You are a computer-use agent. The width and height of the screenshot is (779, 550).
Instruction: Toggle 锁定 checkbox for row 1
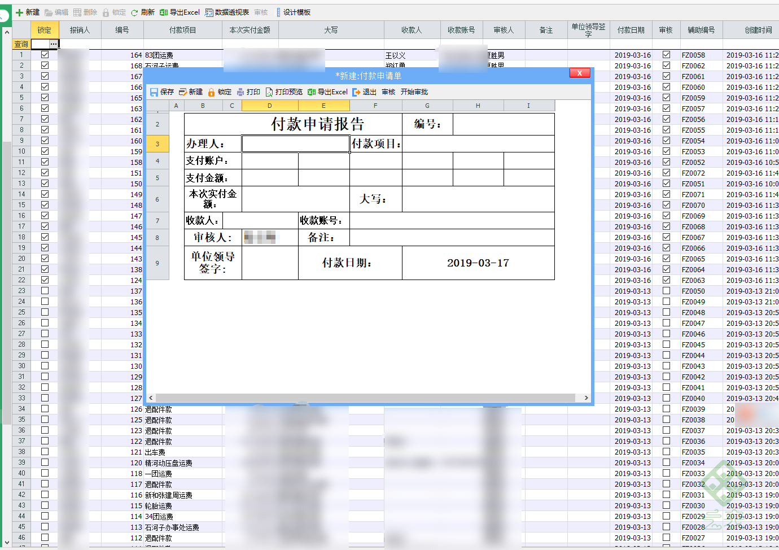(x=45, y=55)
